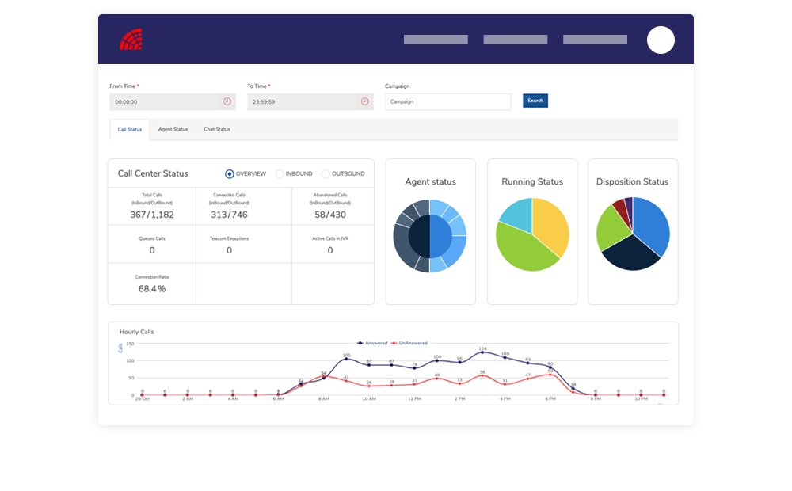Open the From Time clock picker

tap(227, 101)
